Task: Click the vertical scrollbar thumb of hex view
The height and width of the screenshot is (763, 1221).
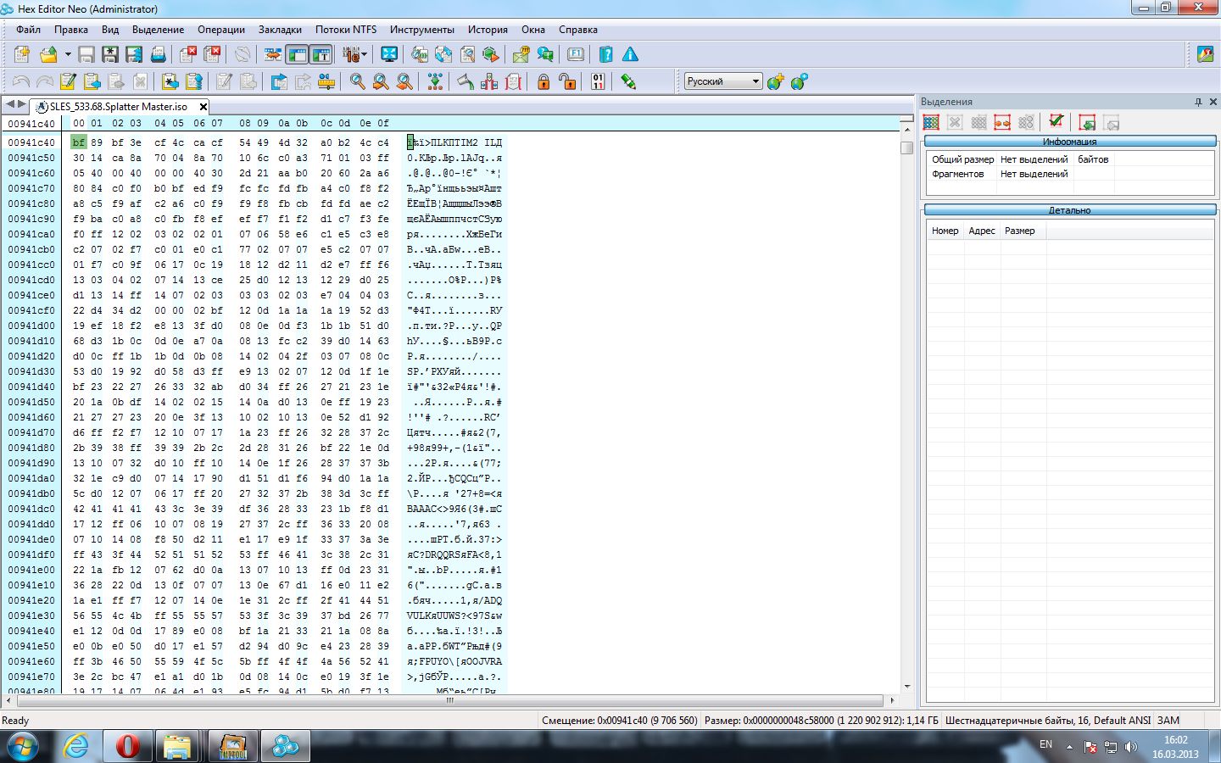Action: [906, 148]
